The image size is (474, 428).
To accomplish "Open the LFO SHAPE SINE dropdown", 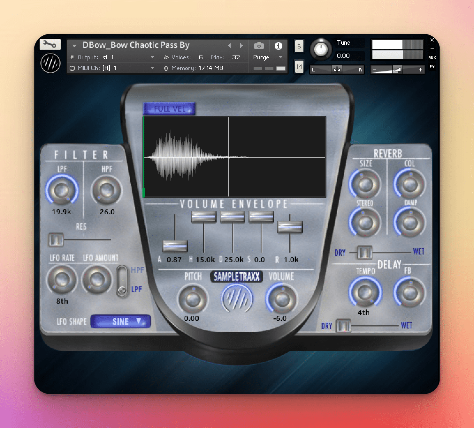I will 121,321.
